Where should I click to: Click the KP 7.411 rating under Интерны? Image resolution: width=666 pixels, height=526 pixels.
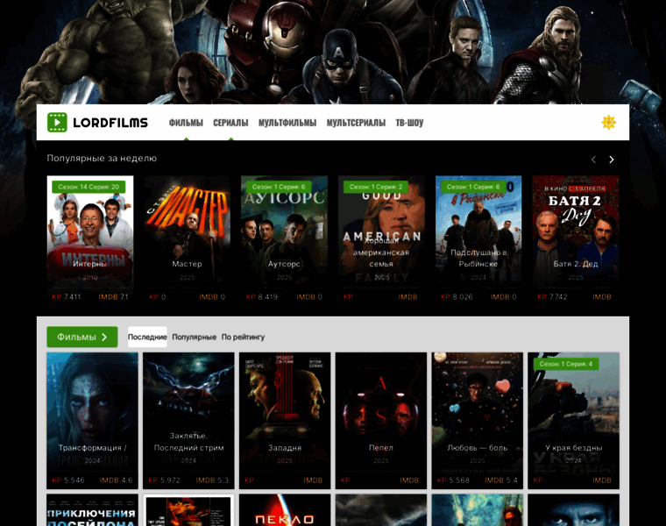click(x=67, y=297)
